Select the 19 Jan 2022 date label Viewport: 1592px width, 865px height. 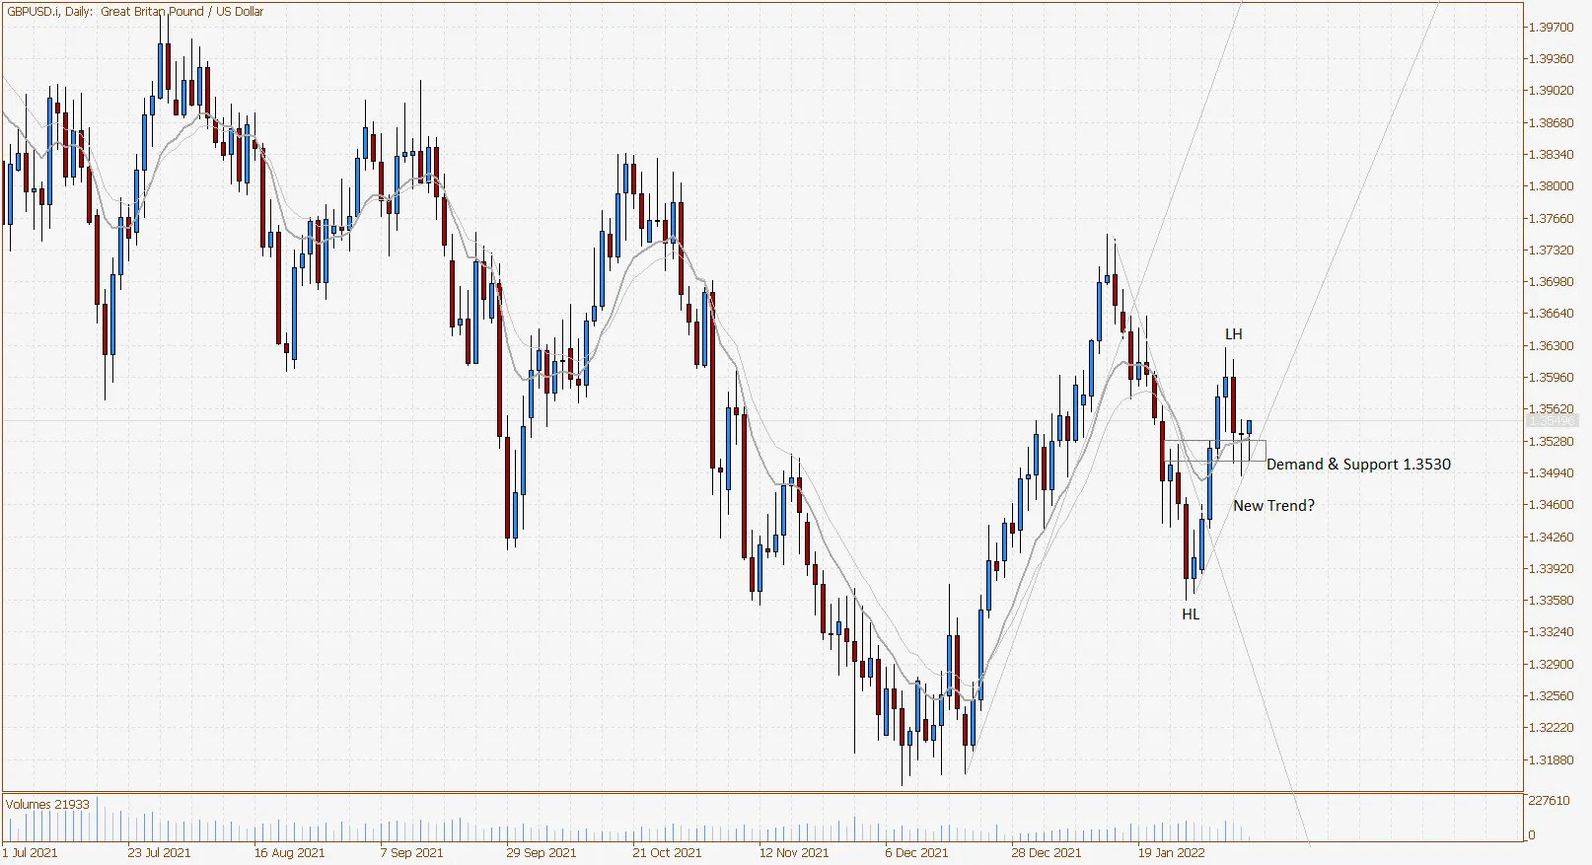click(x=1171, y=853)
